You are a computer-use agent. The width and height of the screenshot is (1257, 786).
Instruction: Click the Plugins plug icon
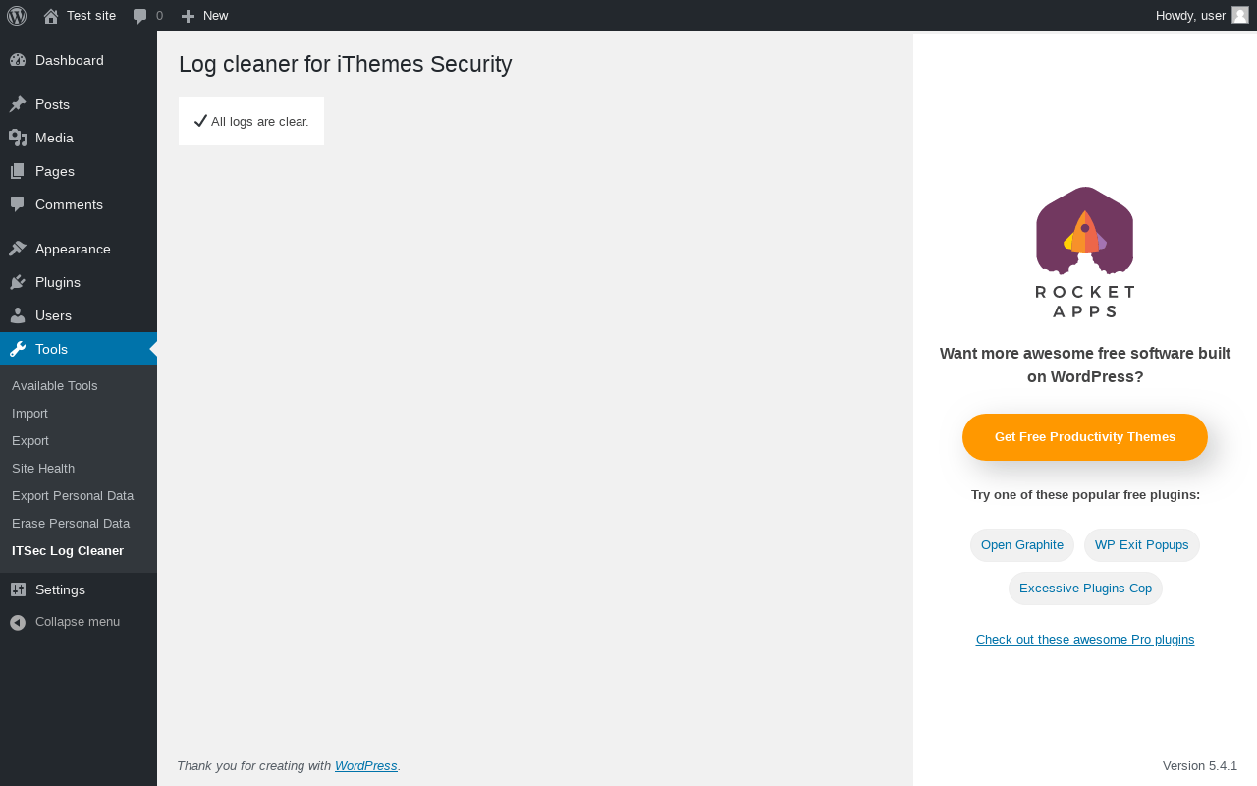point(18,282)
